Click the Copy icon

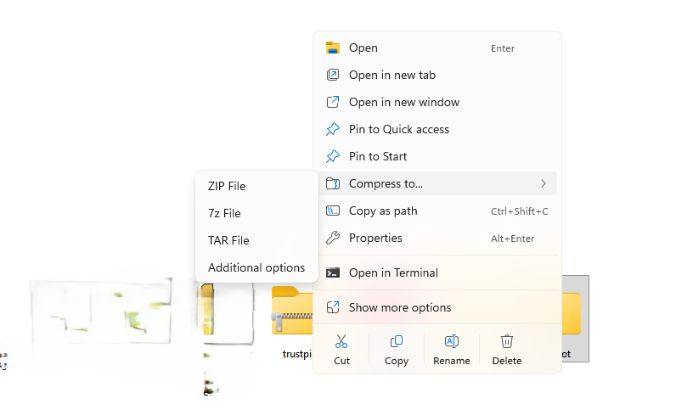[x=397, y=341]
